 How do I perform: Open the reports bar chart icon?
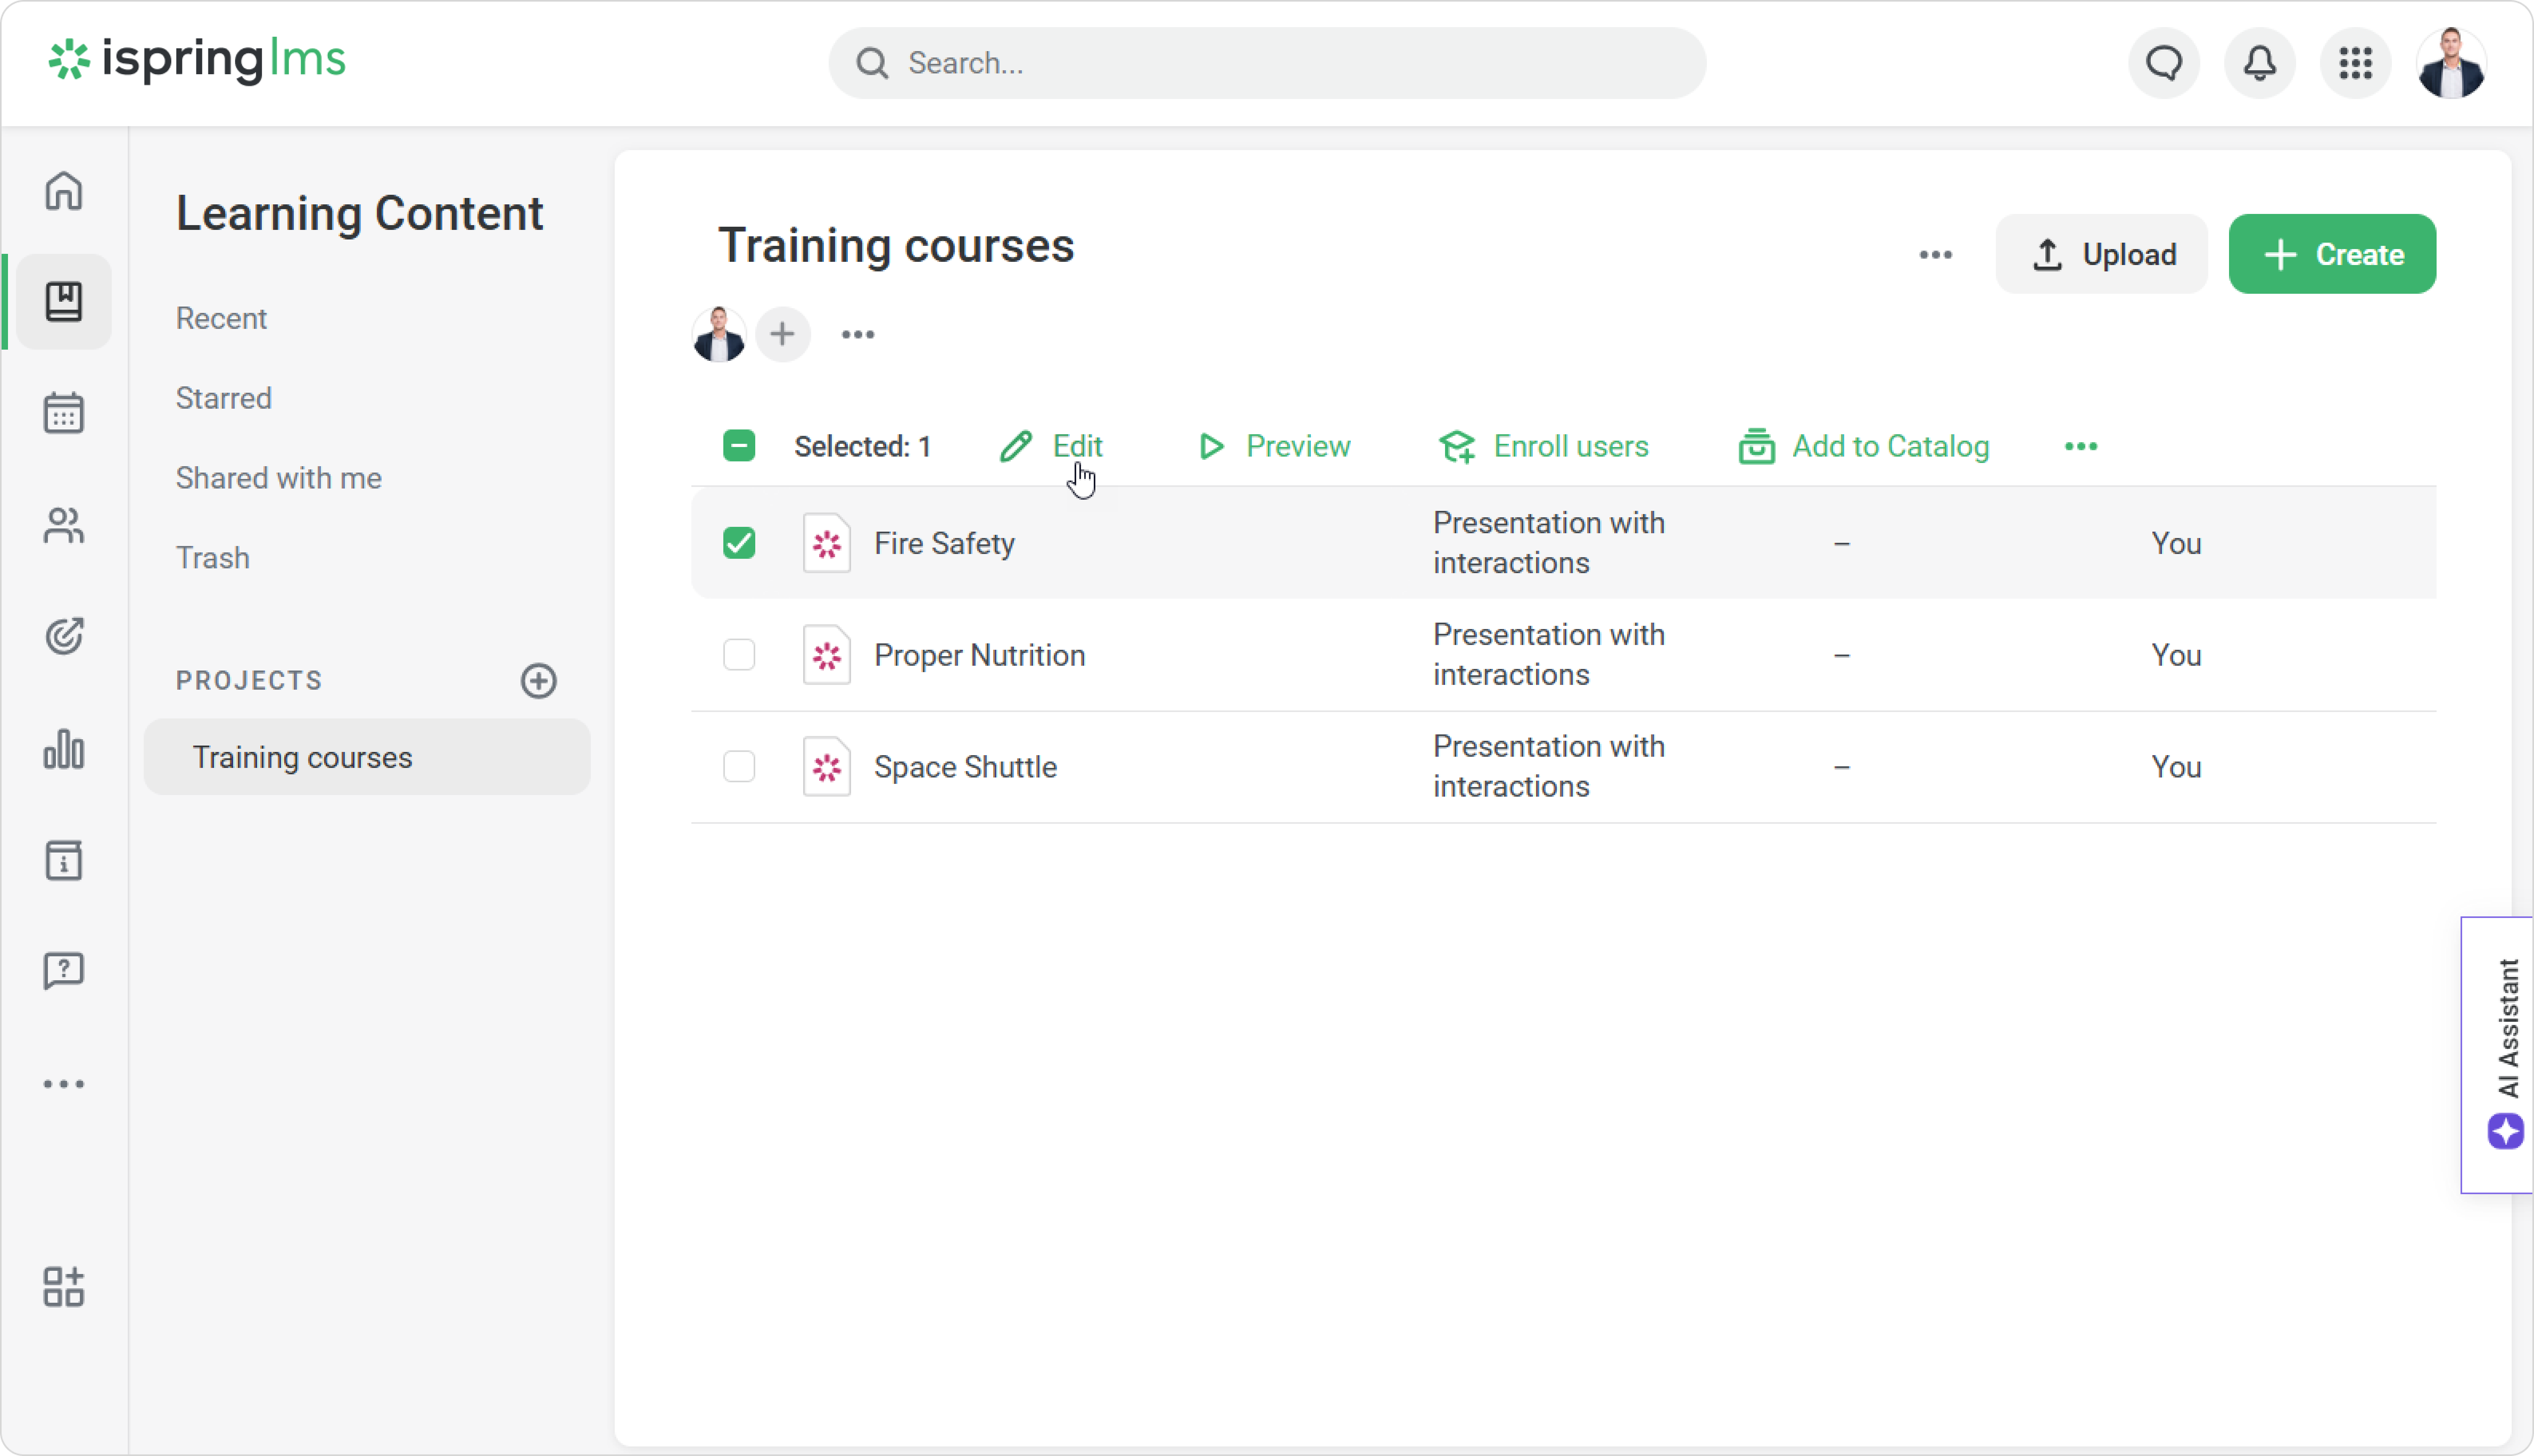click(63, 749)
